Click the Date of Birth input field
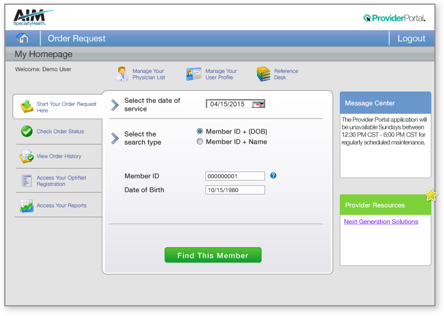This screenshot has width=444, height=316. coord(235,190)
